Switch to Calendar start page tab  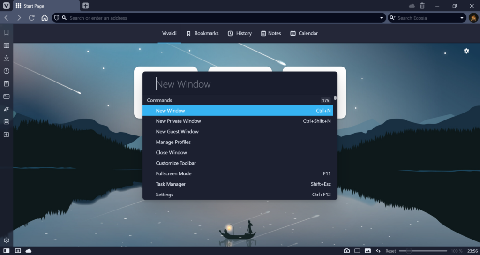(x=304, y=33)
